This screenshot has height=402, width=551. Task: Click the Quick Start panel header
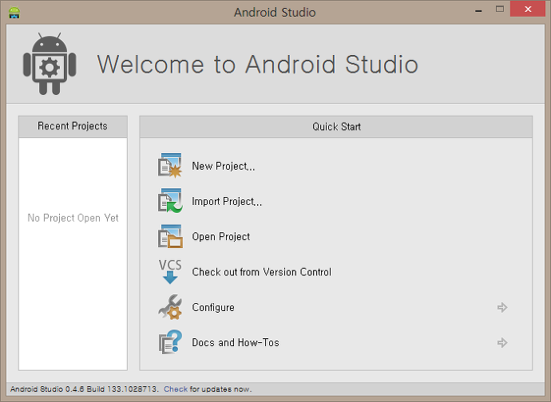336,127
